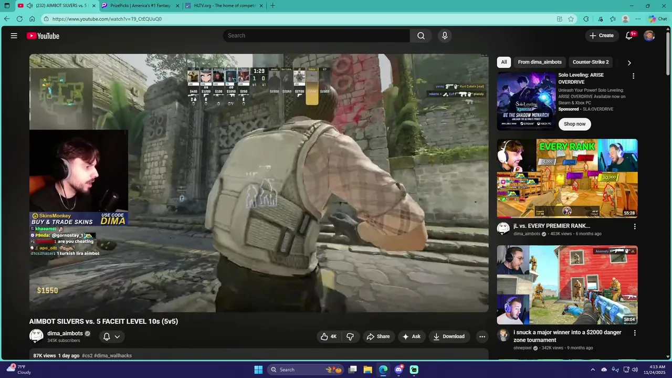Image resolution: width=672 pixels, height=378 pixels.
Task: Open the Windows Start menu
Action: click(258, 370)
